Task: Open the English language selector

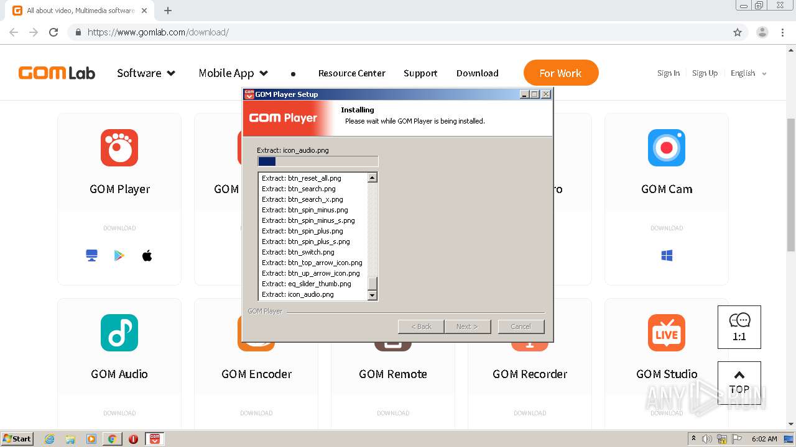Action: pos(748,73)
